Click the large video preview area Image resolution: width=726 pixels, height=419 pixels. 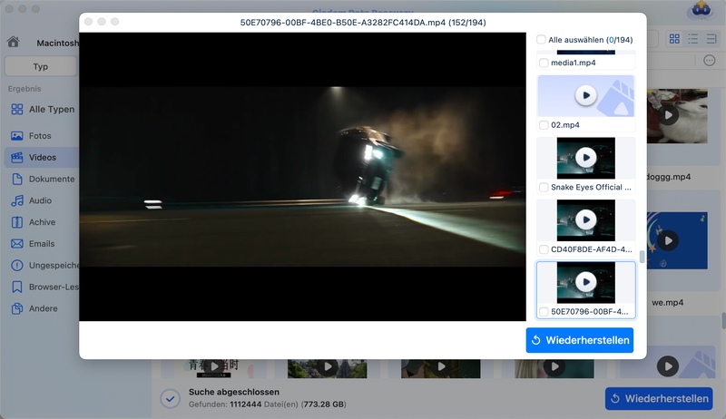pyautogui.click(x=302, y=177)
